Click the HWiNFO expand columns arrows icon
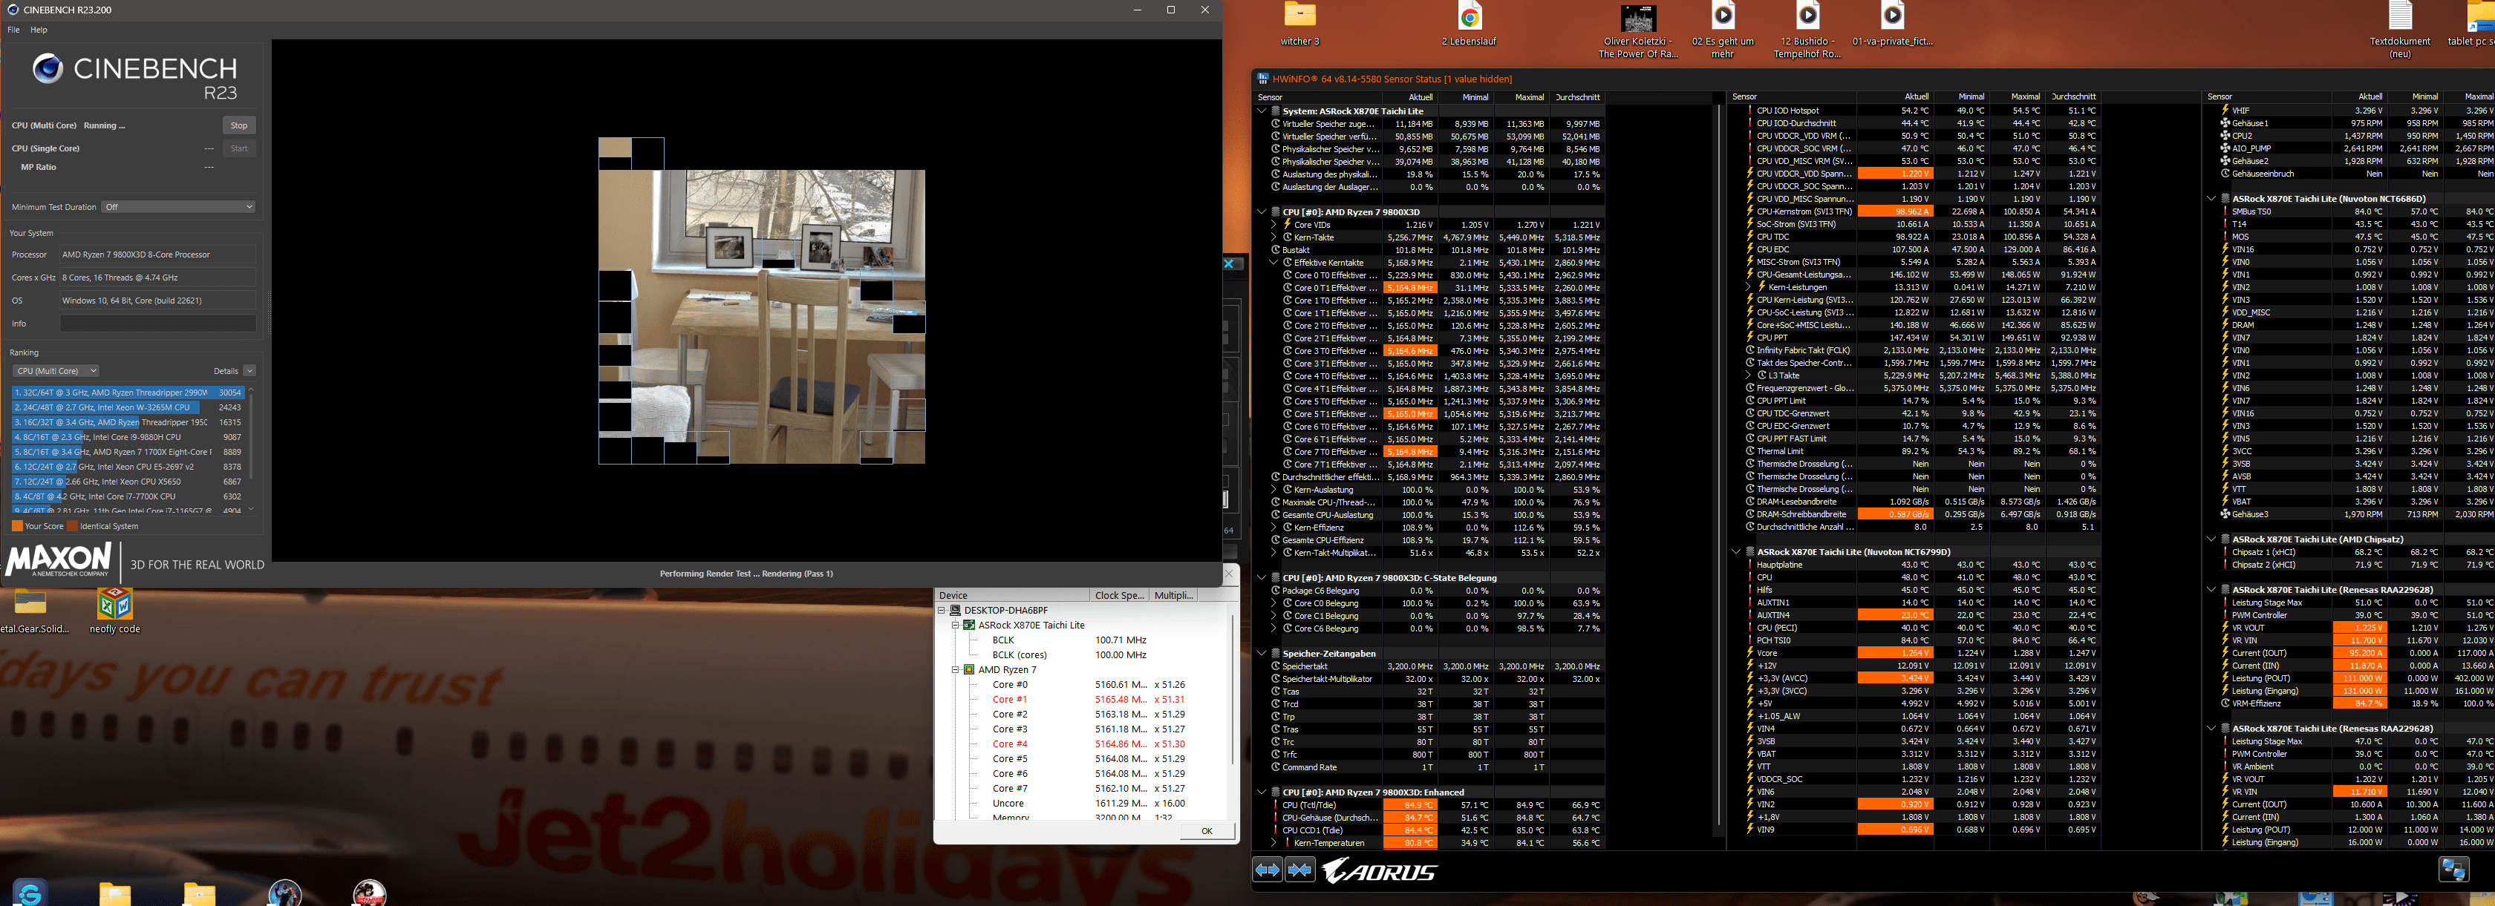 [1267, 870]
